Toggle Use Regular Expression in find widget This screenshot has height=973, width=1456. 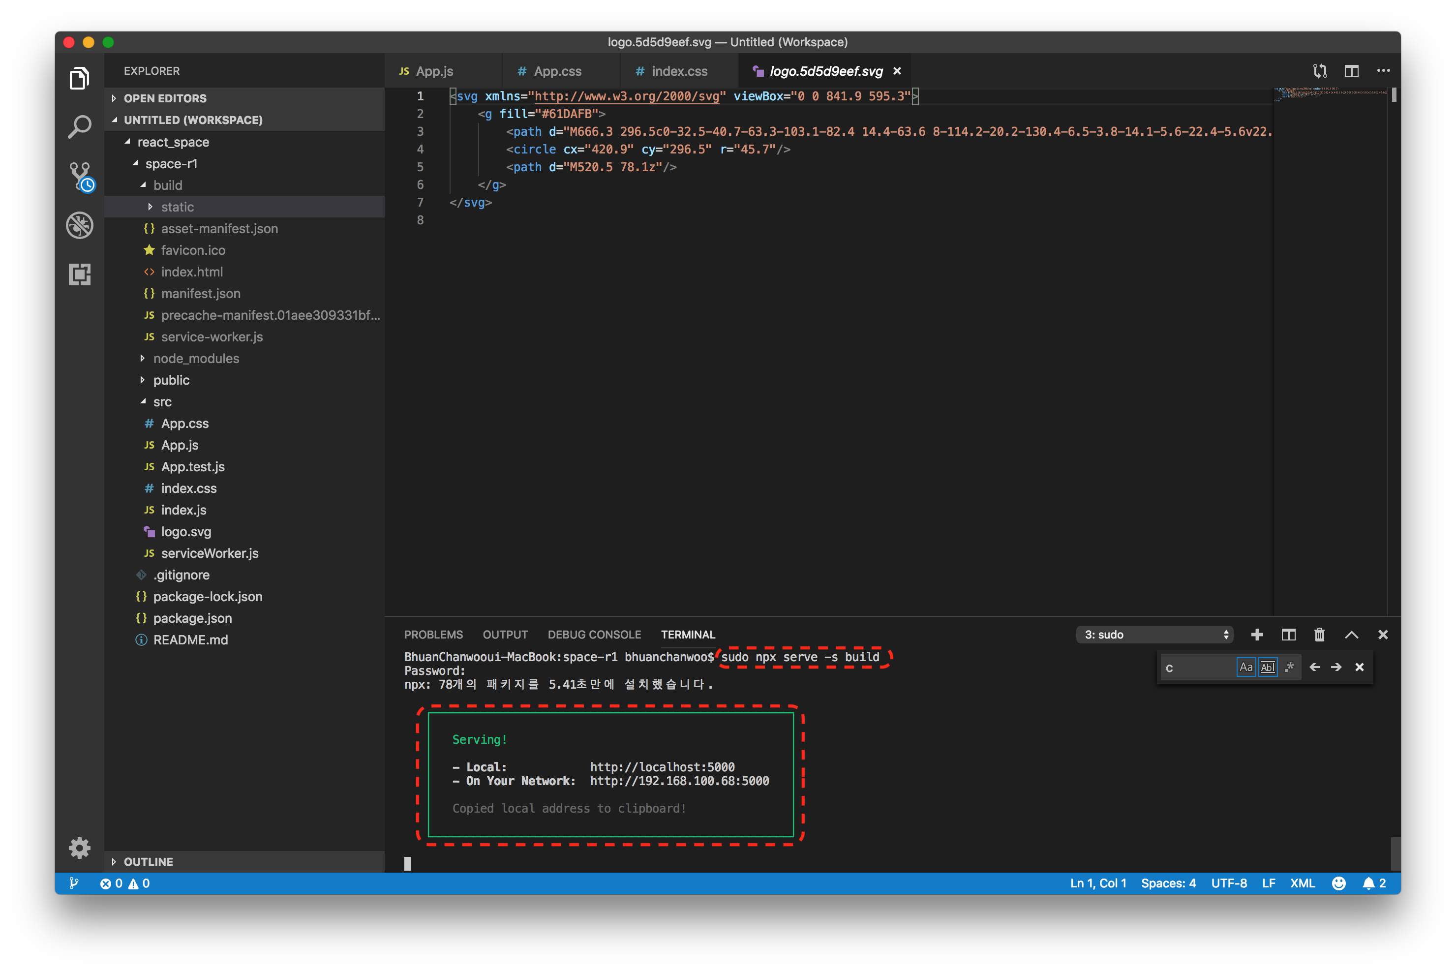(x=1289, y=667)
